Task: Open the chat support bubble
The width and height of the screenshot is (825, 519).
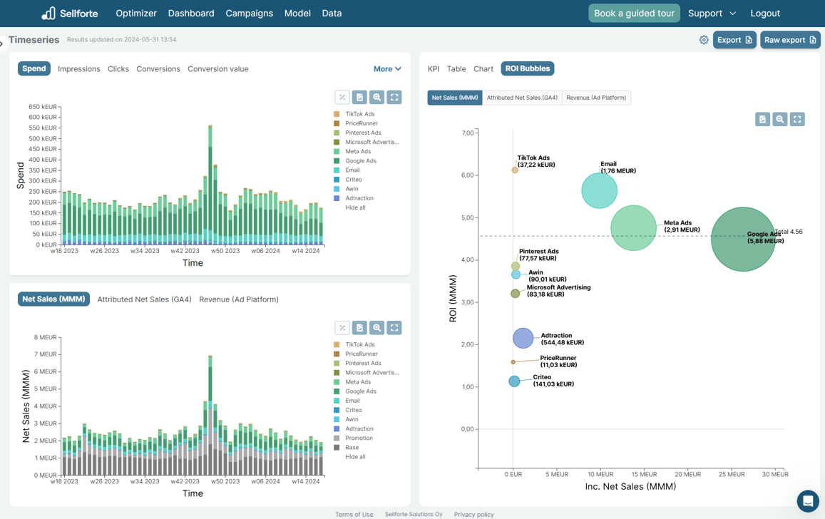Action: [x=807, y=501]
